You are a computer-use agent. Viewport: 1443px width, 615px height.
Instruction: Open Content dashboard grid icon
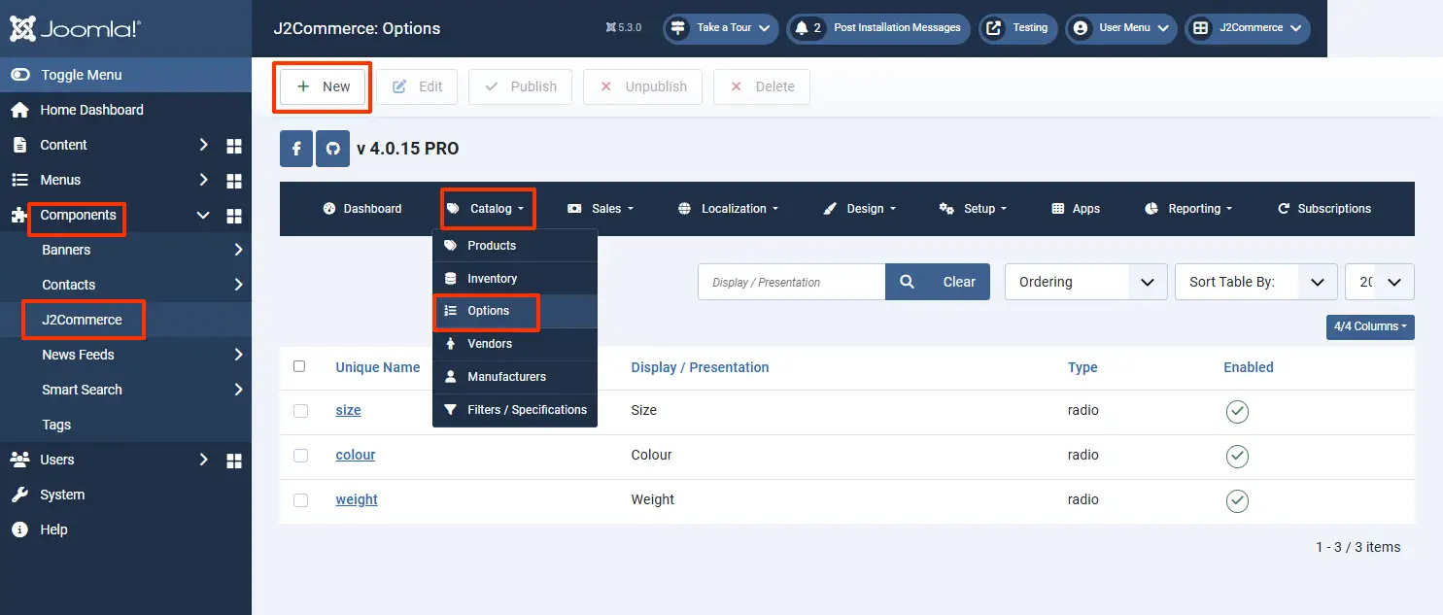tap(234, 146)
